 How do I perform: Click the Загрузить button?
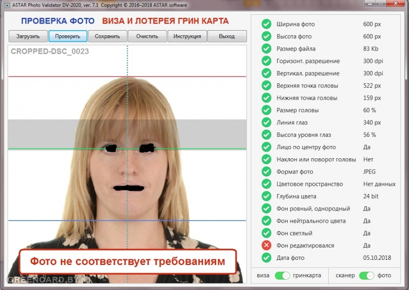click(x=28, y=36)
